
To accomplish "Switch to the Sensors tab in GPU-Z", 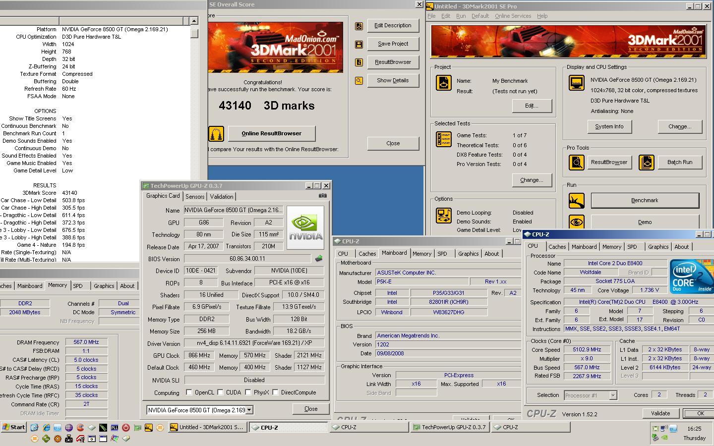I will click(x=195, y=197).
